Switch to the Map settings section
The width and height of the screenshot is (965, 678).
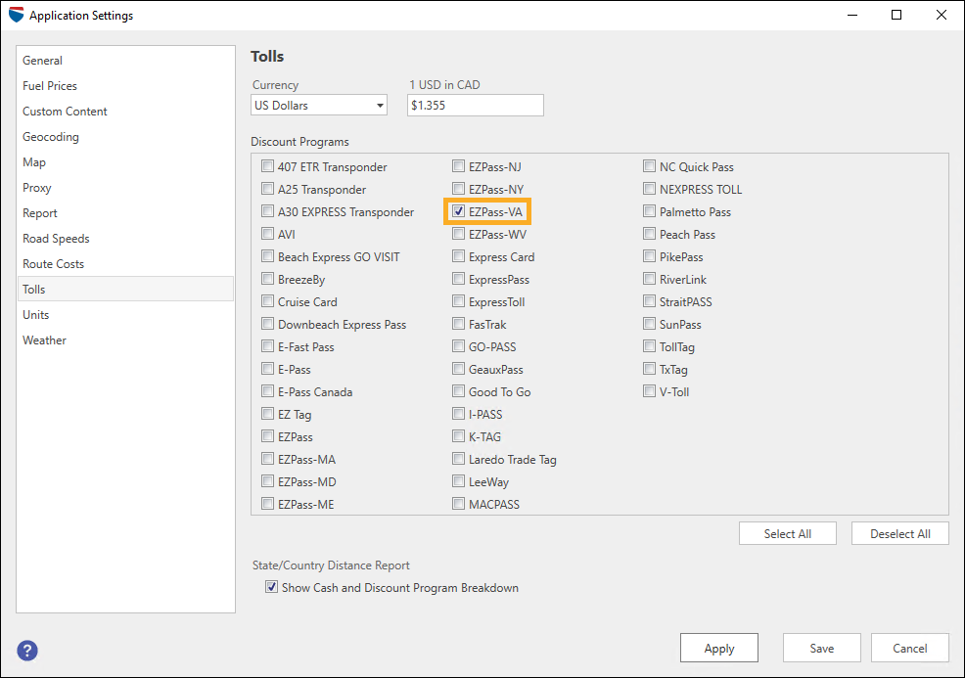click(33, 161)
